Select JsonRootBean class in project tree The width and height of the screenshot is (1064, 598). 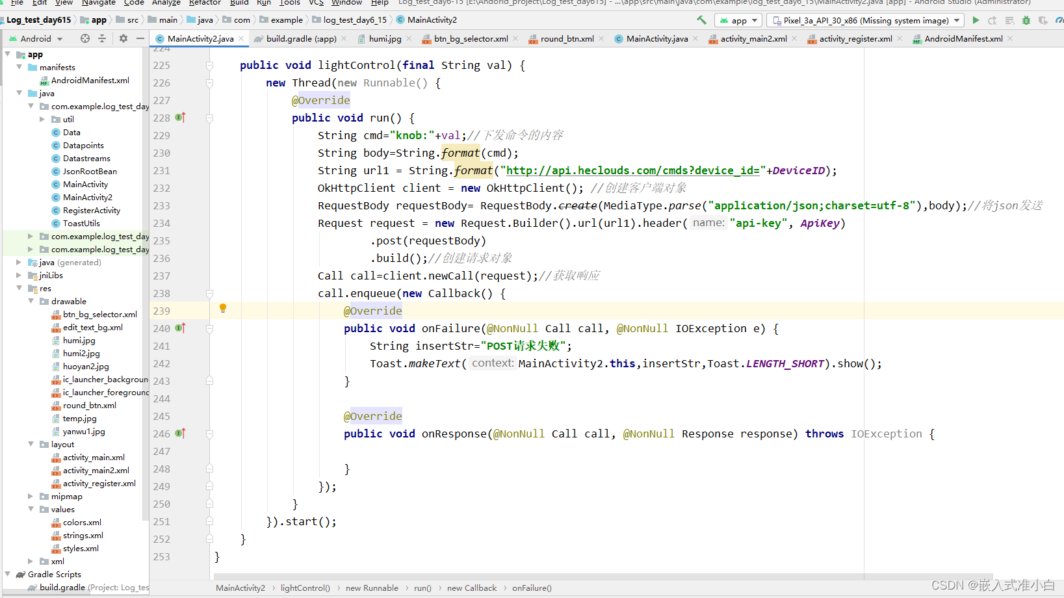(90, 171)
